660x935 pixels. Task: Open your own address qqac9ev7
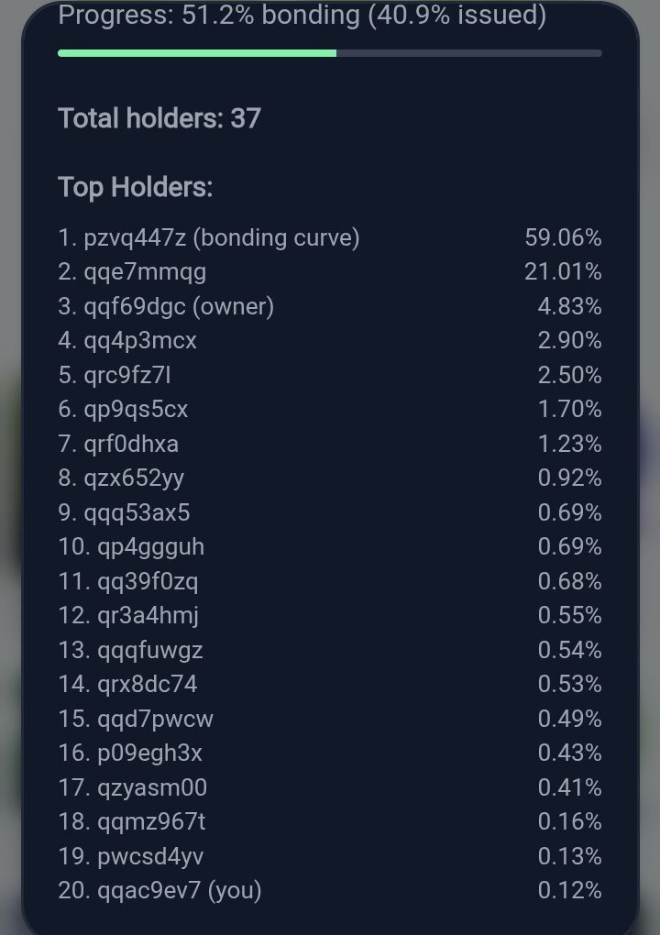point(330,890)
